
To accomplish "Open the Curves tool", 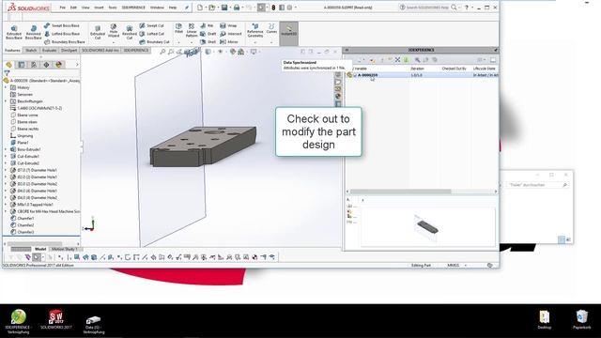I will [x=271, y=29].
